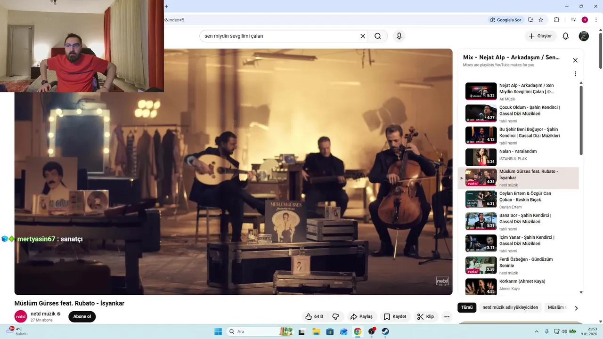The height and width of the screenshot is (339, 603).
Task: Play Bana Sor - Şahin Kendirci item
Action: (x=518, y=222)
